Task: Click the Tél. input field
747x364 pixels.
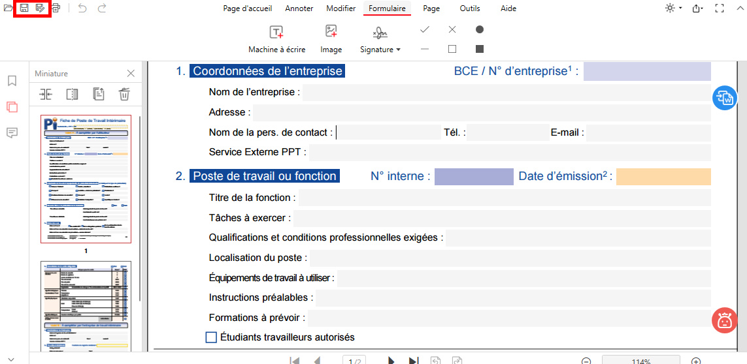Action: [508, 132]
